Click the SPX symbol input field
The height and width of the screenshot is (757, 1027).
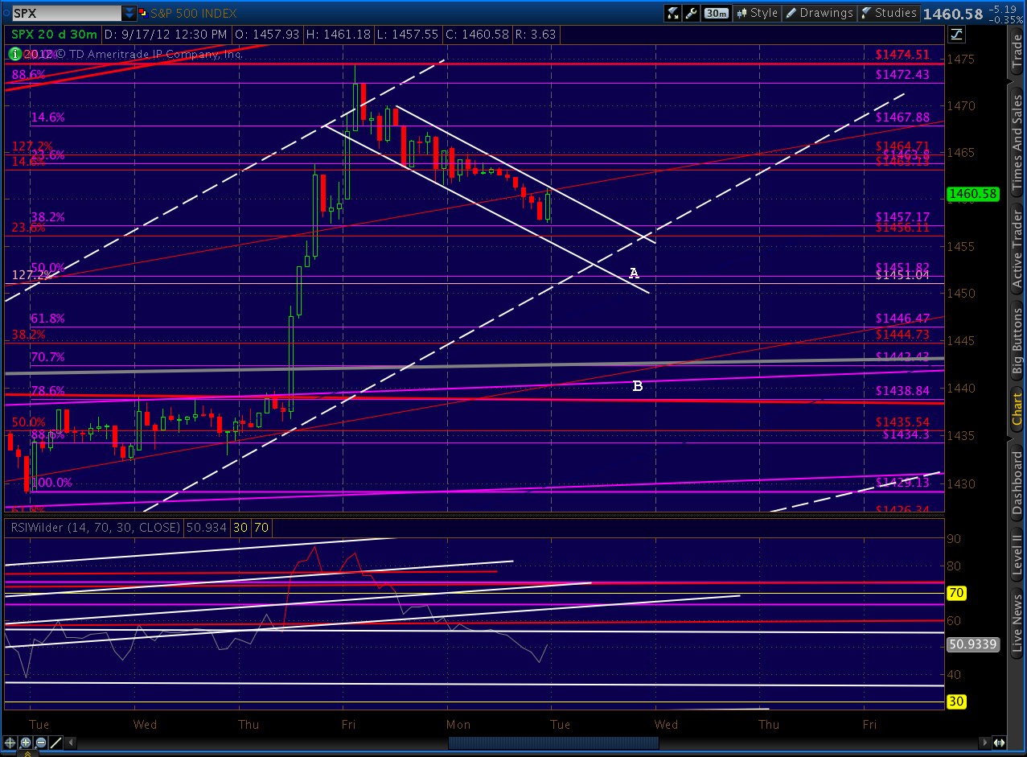pos(66,13)
